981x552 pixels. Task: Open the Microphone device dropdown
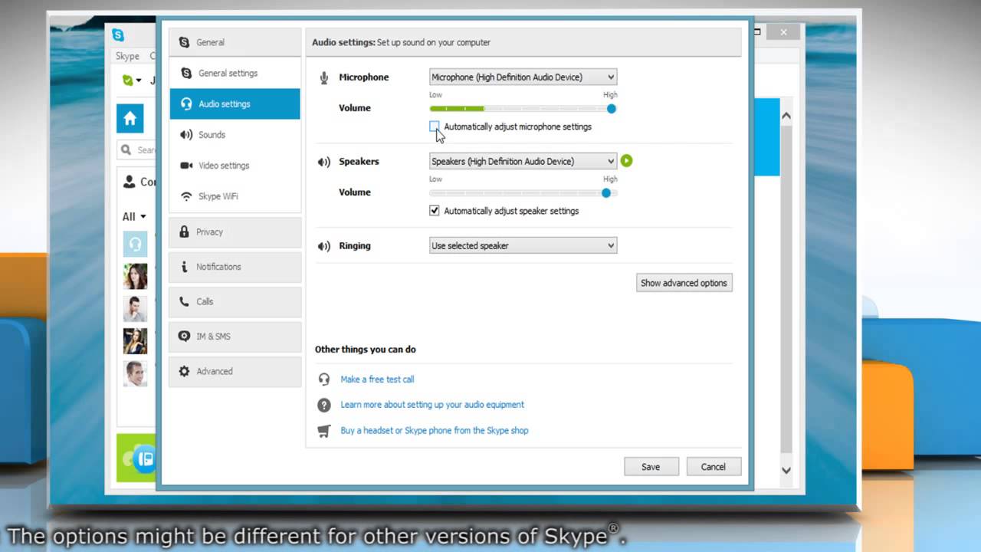coord(523,77)
